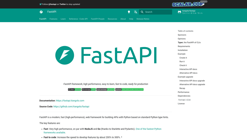The width and height of the screenshot is (247, 139).
Task: Go to Example in table of contents
Action: pyautogui.click(x=182, y=54)
